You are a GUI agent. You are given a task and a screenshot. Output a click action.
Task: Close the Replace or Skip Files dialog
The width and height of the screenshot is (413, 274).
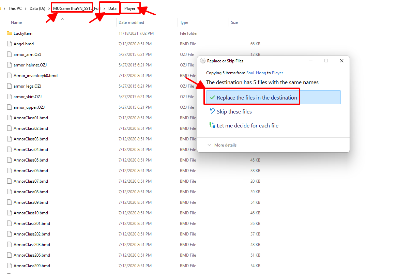pos(341,61)
